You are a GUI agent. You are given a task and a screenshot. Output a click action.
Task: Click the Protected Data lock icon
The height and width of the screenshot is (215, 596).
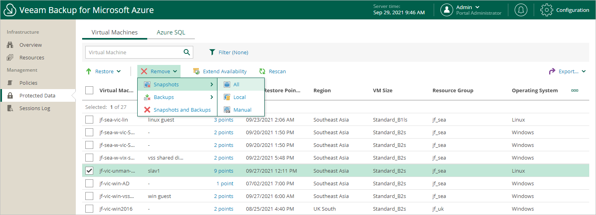tap(10, 96)
